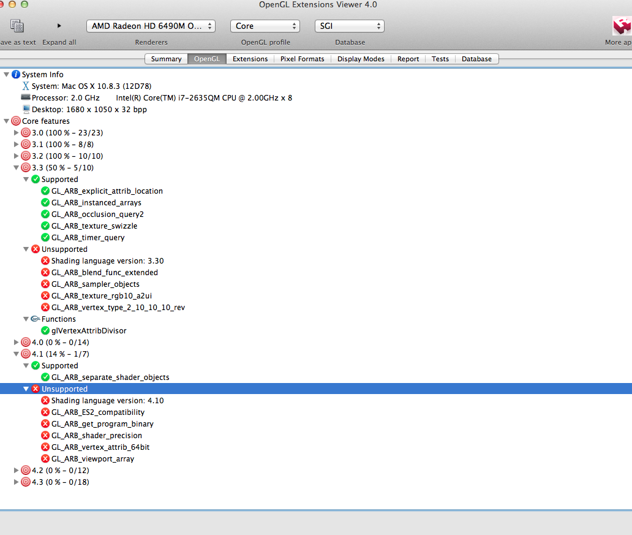Collapse the highlighted Unsupported node under 4.1

(x=26, y=389)
